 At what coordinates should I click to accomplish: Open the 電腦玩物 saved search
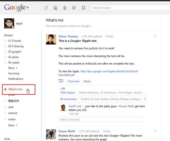pyautogui.click(x=14, y=101)
